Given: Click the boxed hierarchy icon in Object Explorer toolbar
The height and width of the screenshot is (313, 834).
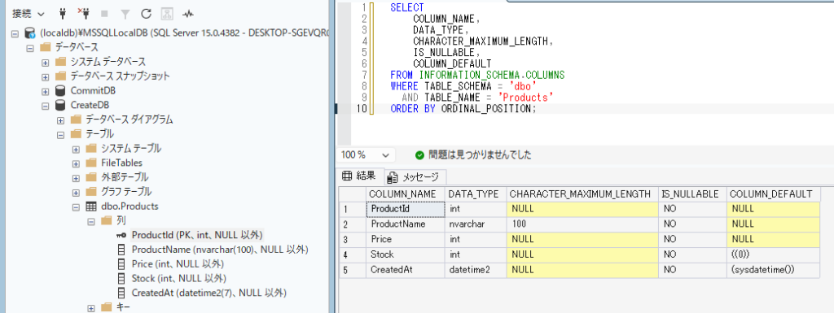Looking at the screenshot, I should click(x=166, y=13).
